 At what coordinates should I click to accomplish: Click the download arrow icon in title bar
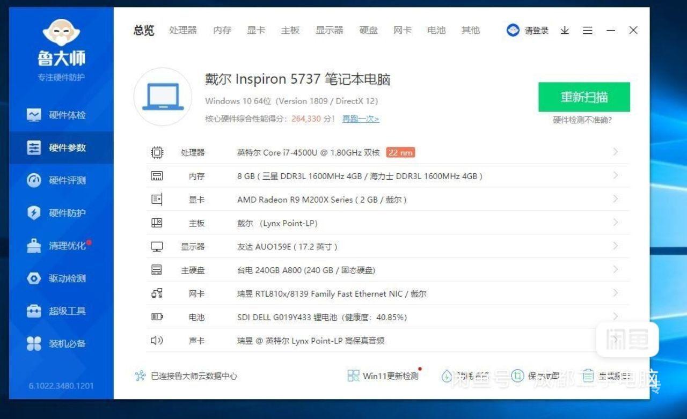click(x=565, y=31)
